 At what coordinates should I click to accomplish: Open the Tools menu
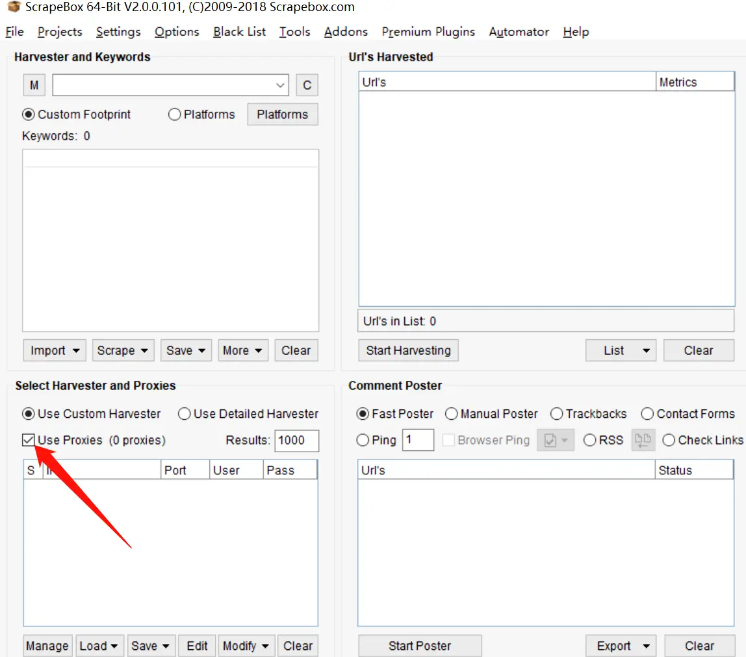294,32
